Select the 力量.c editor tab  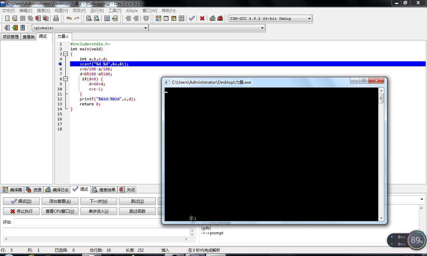(63, 36)
